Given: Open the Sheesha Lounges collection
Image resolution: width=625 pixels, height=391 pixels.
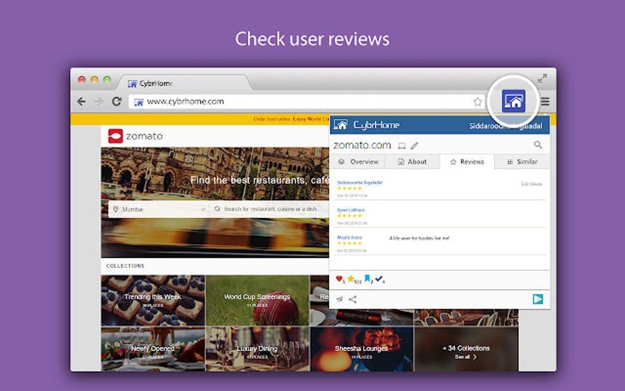Looking at the screenshot, I should [362, 349].
